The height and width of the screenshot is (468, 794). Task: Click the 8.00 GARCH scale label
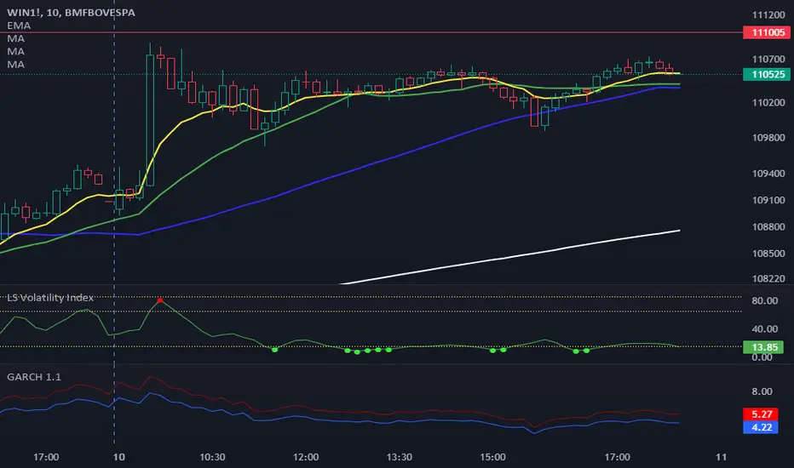tap(762, 391)
